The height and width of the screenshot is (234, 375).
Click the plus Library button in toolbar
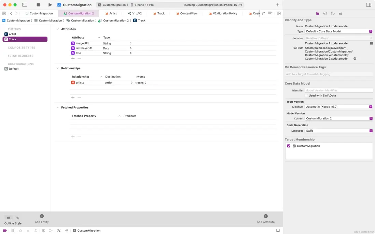tap(277, 5)
